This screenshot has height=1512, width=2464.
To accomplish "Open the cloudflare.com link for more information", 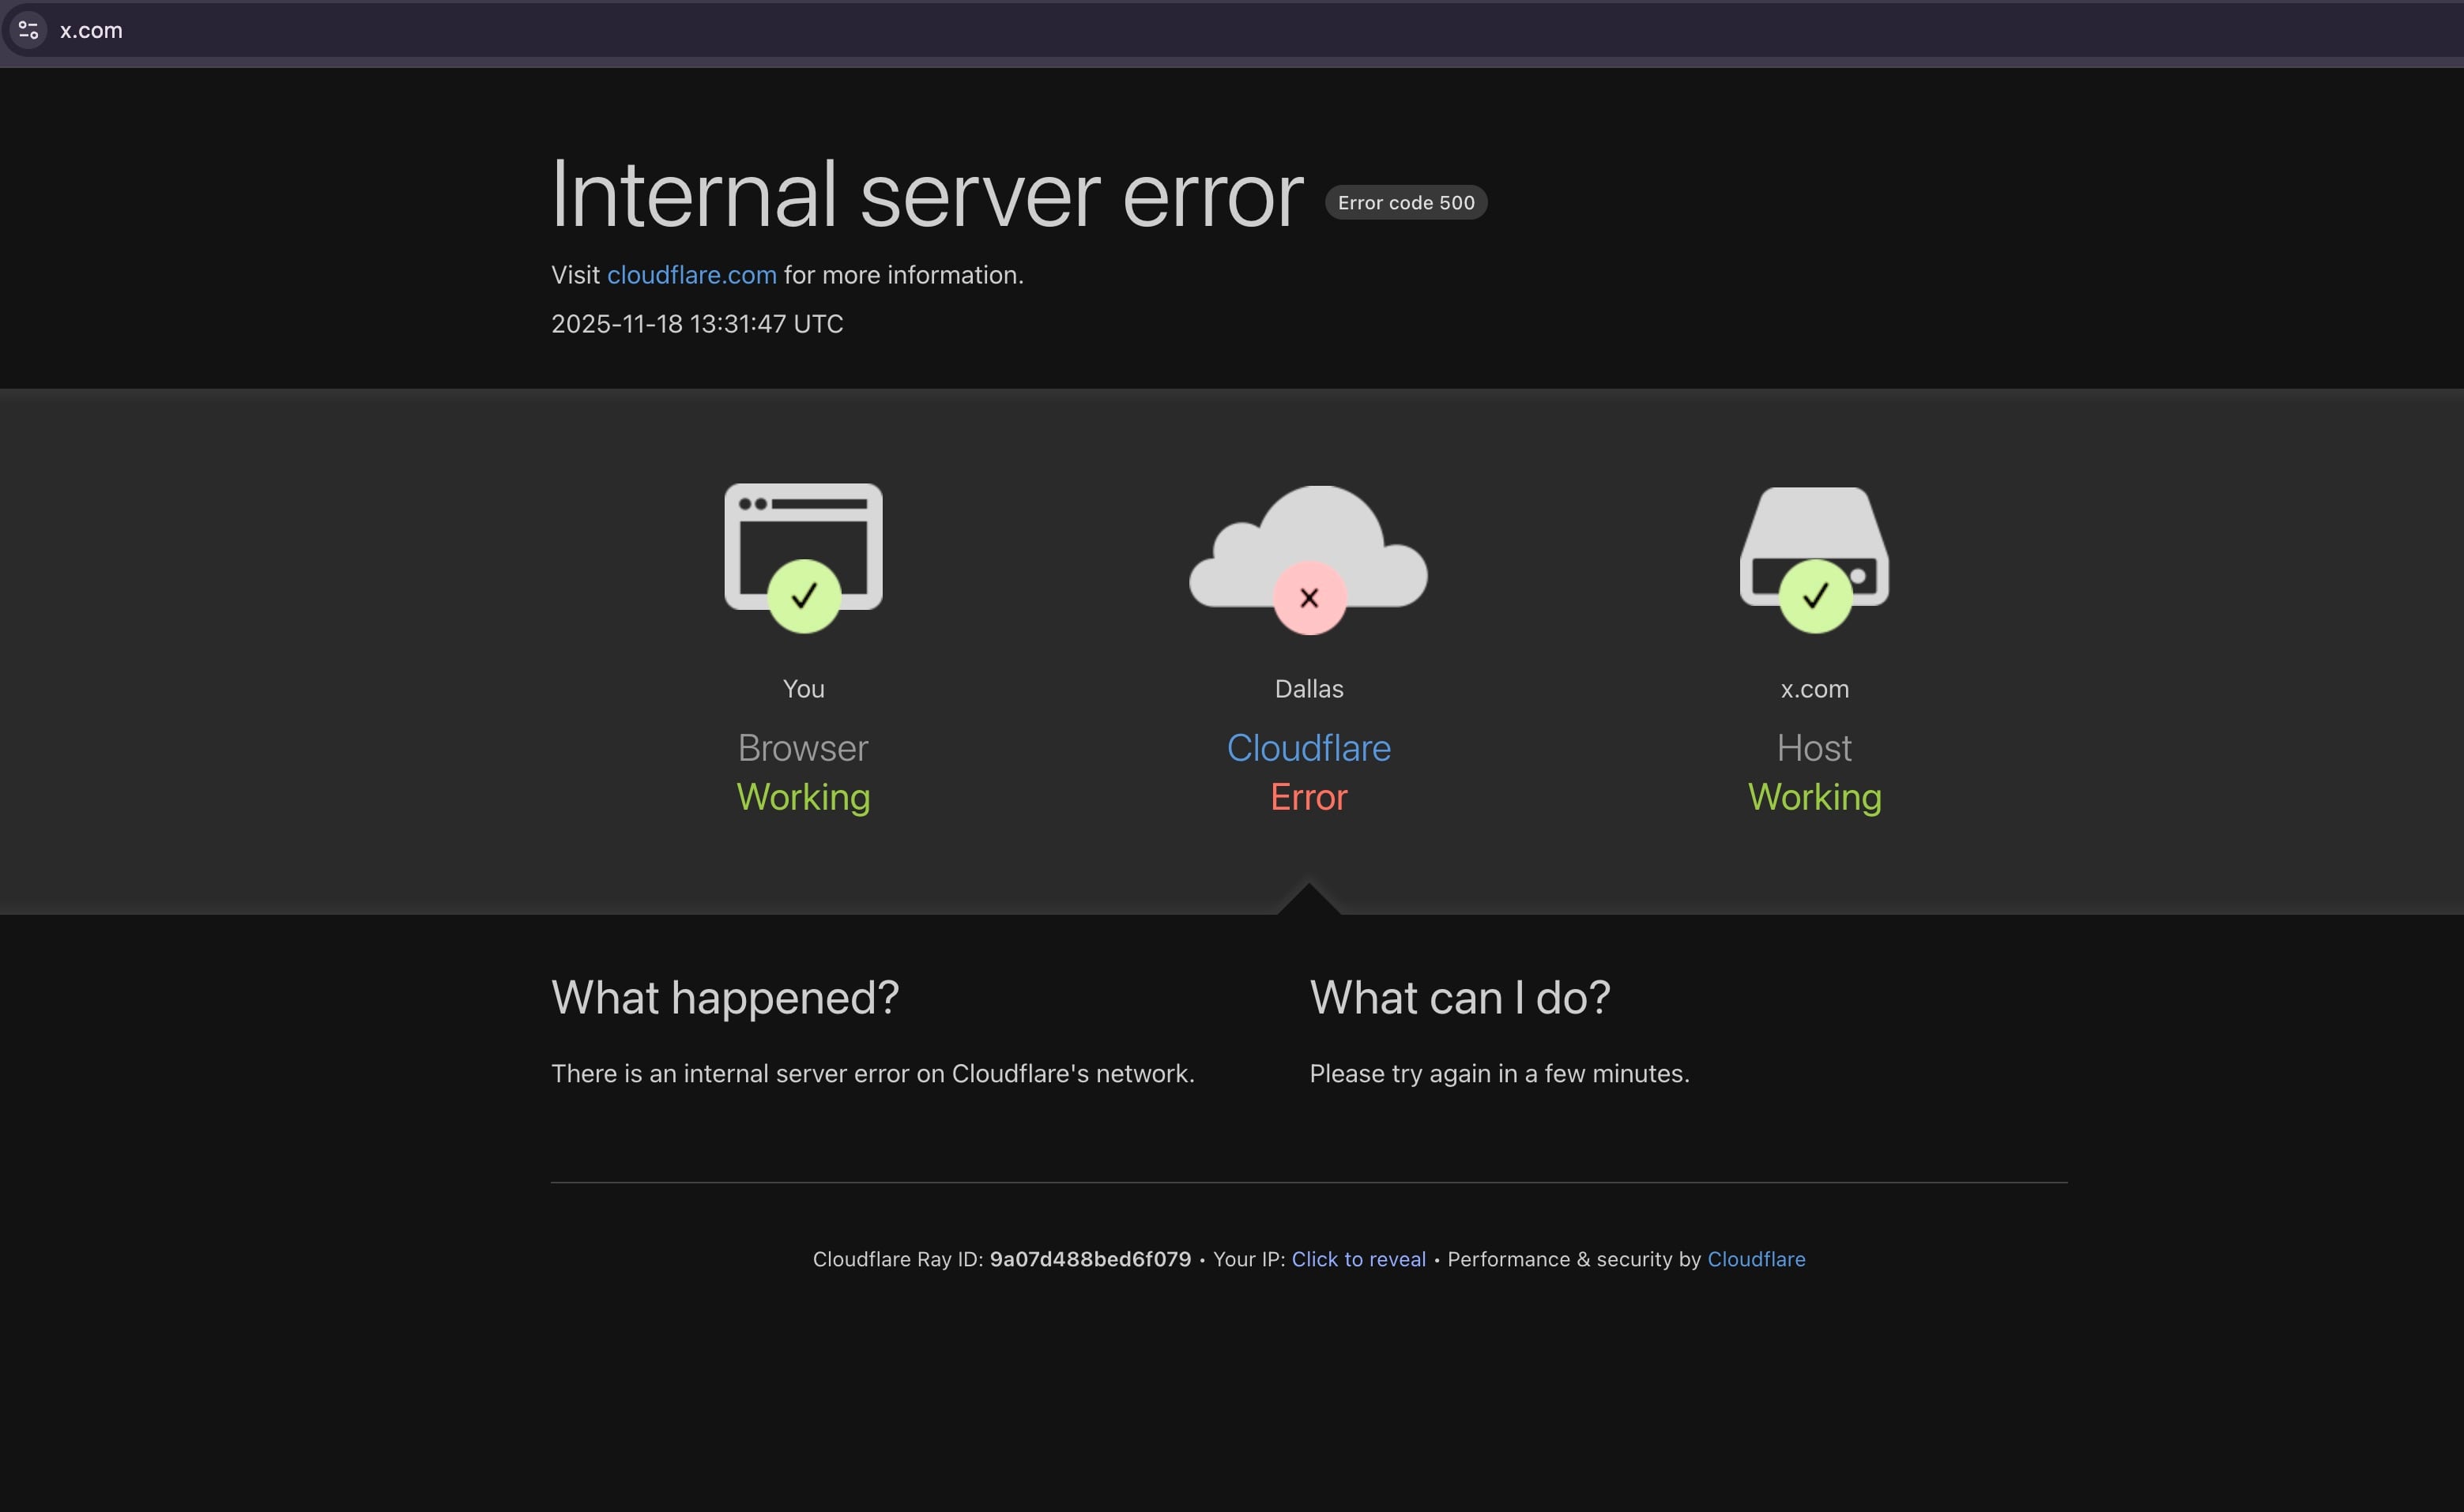I will [691, 275].
